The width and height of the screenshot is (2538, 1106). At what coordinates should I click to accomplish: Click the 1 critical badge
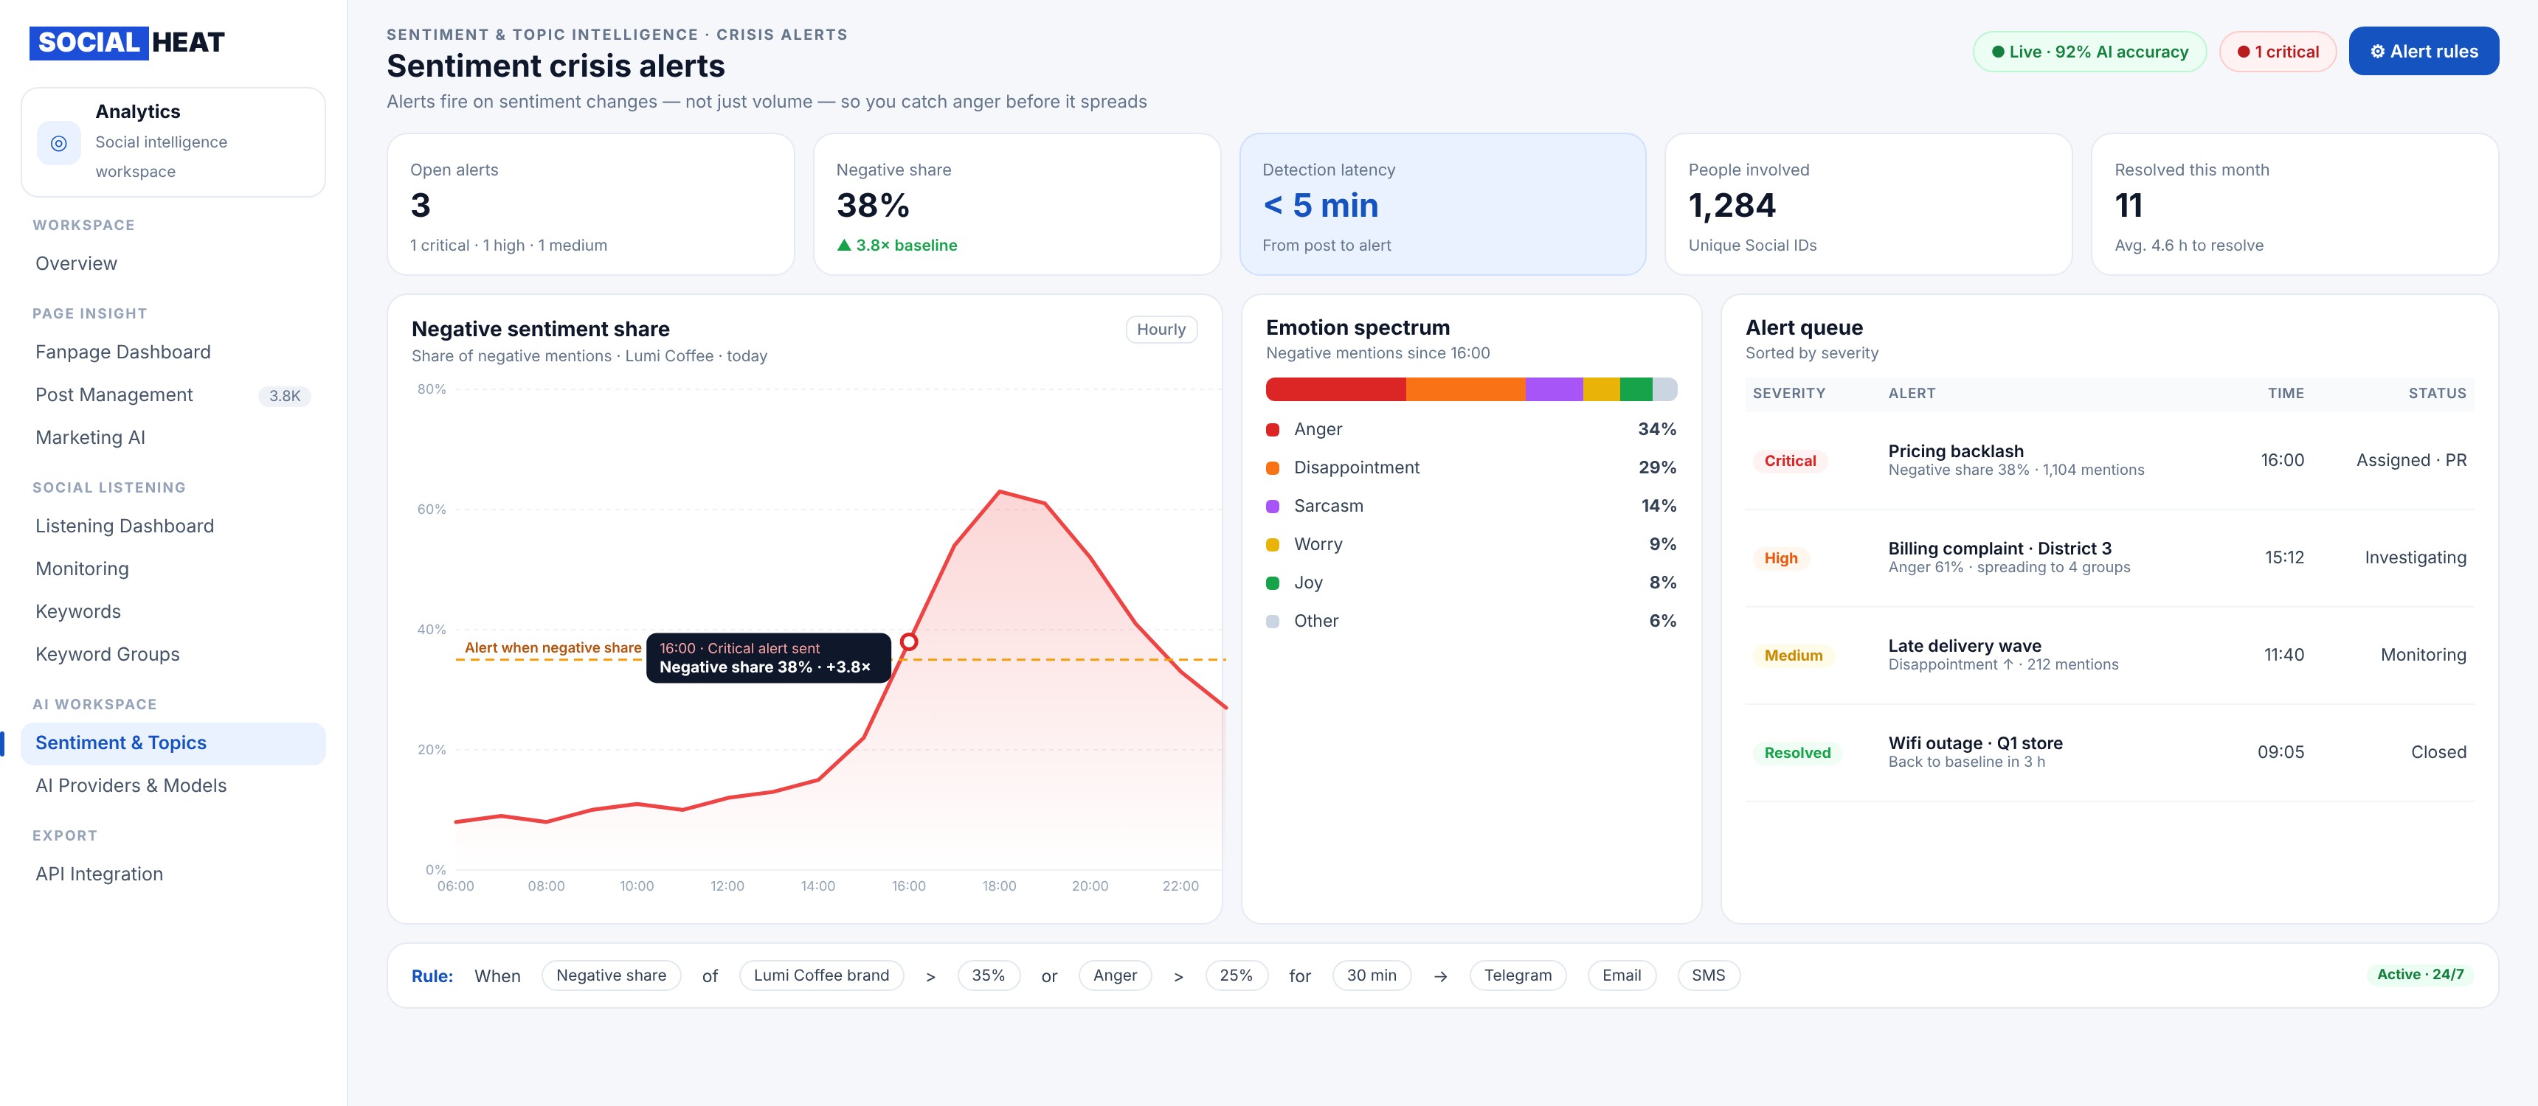coord(2277,52)
